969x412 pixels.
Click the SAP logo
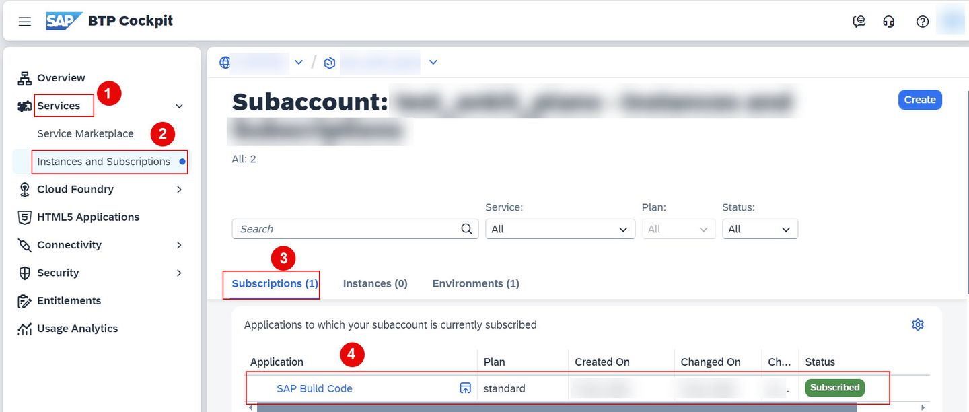(x=64, y=21)
